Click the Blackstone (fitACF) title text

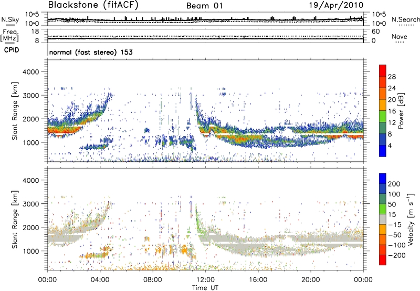click(93, 5)
